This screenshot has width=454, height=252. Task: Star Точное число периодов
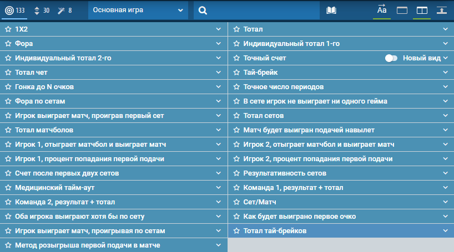coord(236,87)
